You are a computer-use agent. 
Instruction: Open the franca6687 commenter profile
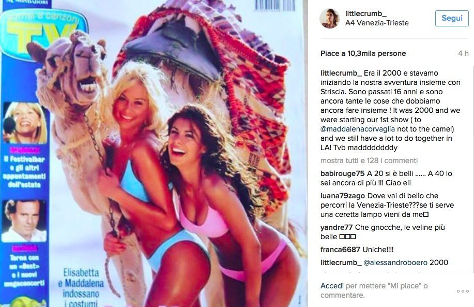tap(340, 250)
